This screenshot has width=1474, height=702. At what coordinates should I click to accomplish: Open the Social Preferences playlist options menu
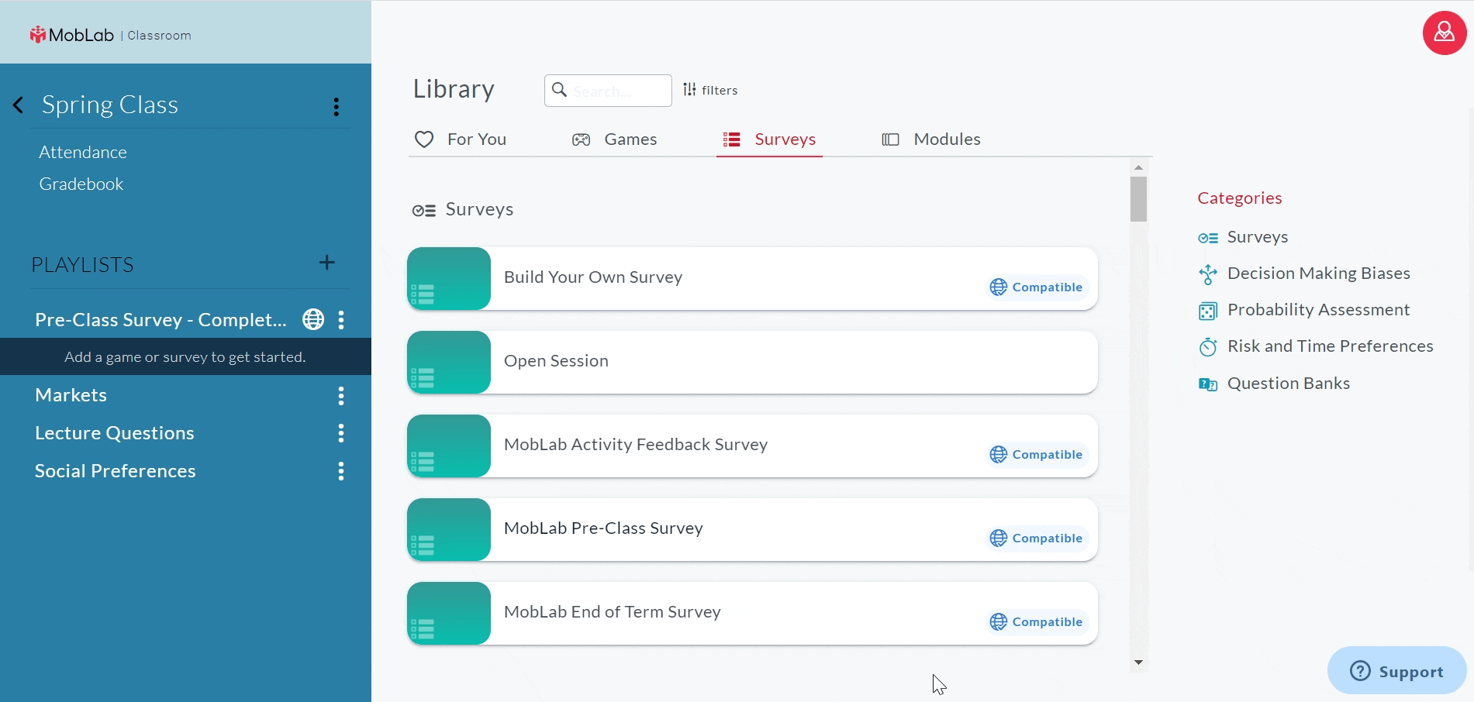point(341,471)
